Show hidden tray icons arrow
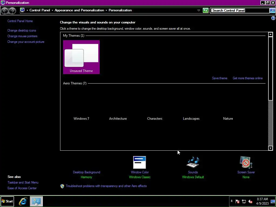The height and width of the screenshot is (207, 276). click(232, 201)
